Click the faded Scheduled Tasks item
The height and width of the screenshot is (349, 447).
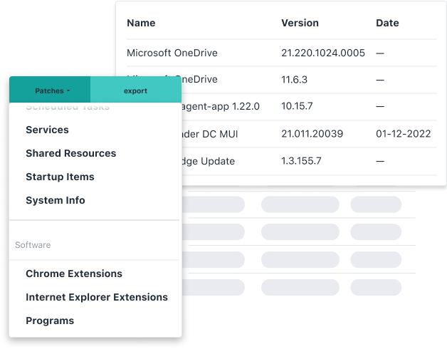tap(68, 108)
